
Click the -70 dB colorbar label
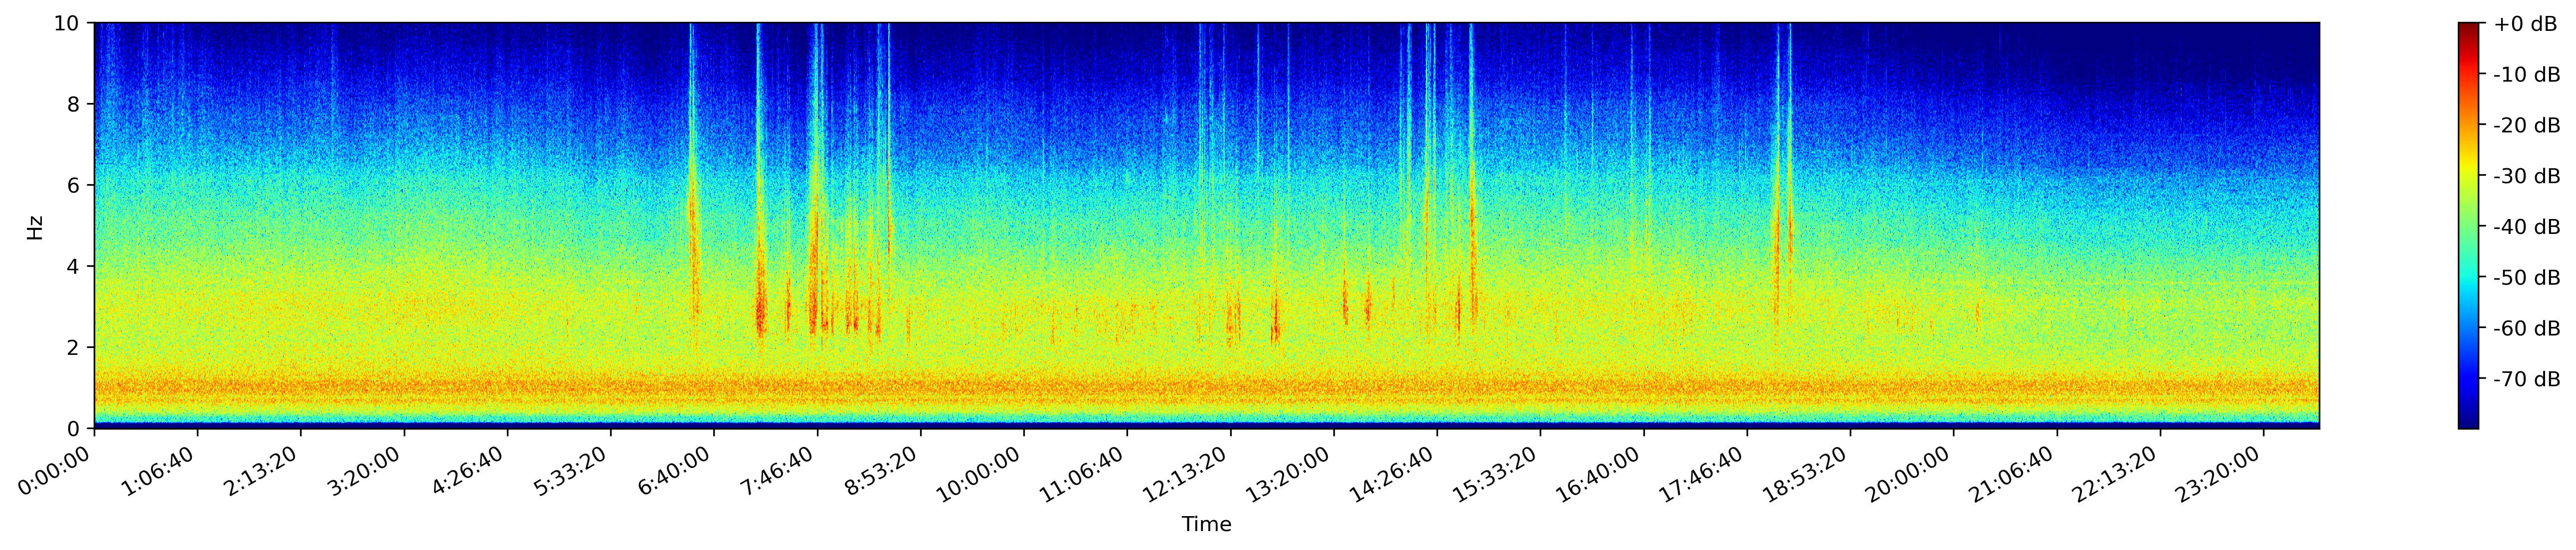2526,379
